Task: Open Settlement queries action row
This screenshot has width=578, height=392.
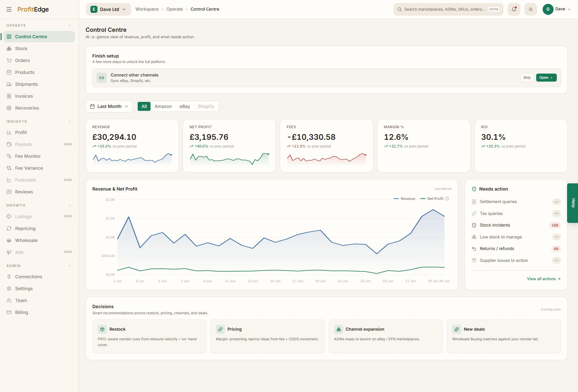Action: (x=516, y=202)
